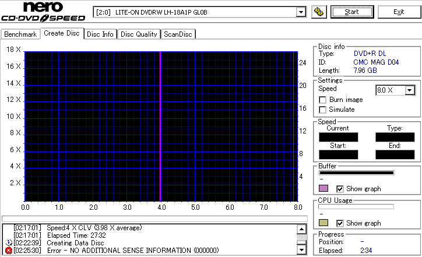Screen dimensions: 422x257
Task: Click the write progress bar below graph
Action: point(154,219)
